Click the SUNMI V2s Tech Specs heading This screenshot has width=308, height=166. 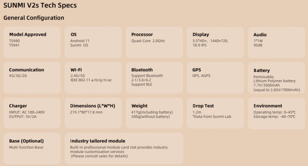[x=40, y=5]
